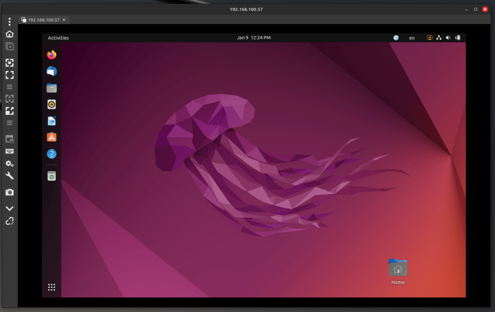Open the wrench Tools icon
The image size is (495, 312).
click(9, 176)
